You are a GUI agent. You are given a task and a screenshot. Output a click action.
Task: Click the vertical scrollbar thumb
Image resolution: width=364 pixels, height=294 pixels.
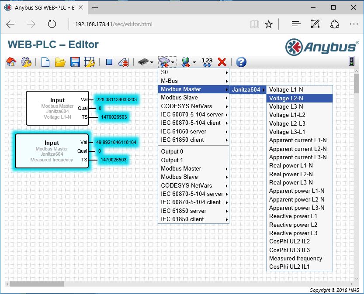click(356, 83)
